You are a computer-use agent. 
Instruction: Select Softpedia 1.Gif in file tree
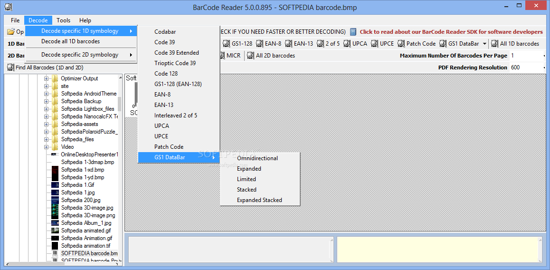[x=77, y=185]
